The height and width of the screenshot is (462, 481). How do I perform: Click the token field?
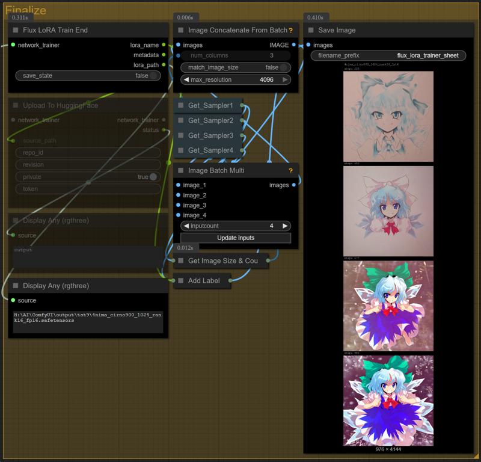pos(88,189)
